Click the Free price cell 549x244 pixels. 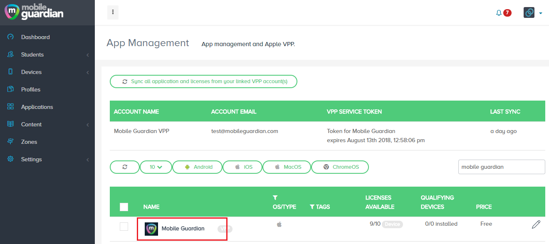point(486,224)
